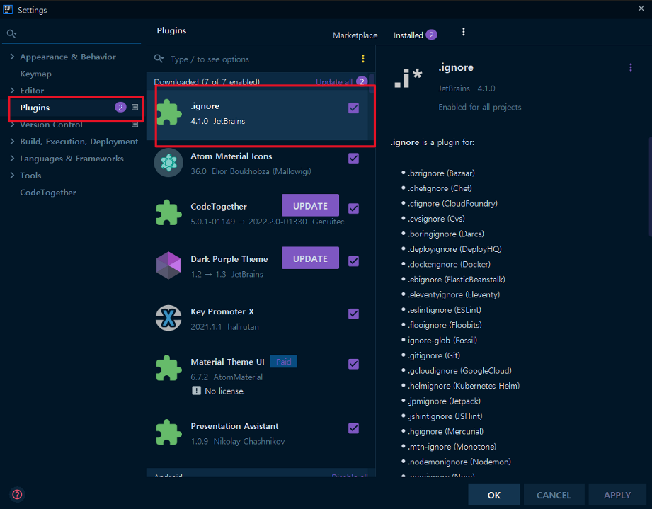
Task: Click the plugin search magnifier icon
Action: 159,59
